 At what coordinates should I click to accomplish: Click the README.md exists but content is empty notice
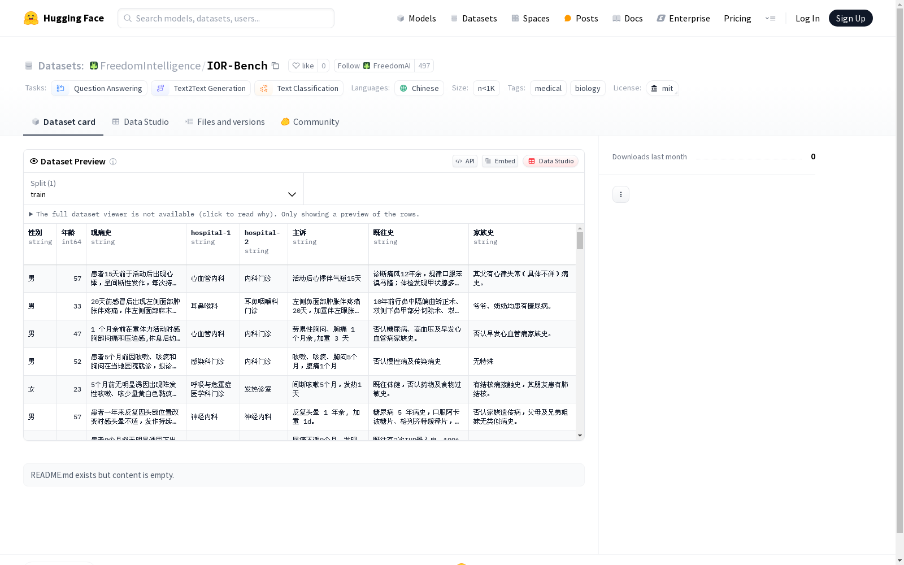304,475
